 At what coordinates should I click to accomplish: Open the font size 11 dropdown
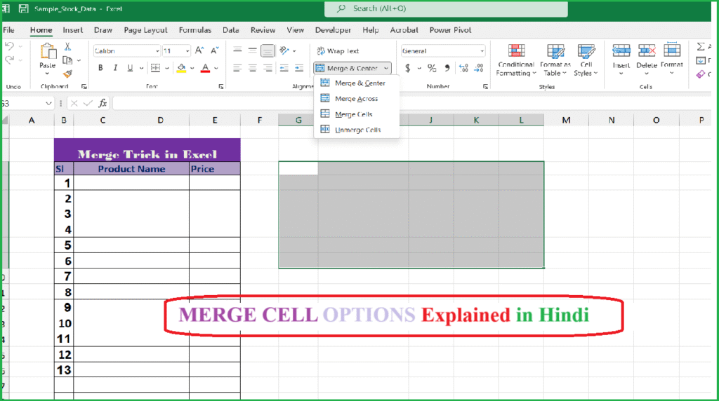coord(187,50)
